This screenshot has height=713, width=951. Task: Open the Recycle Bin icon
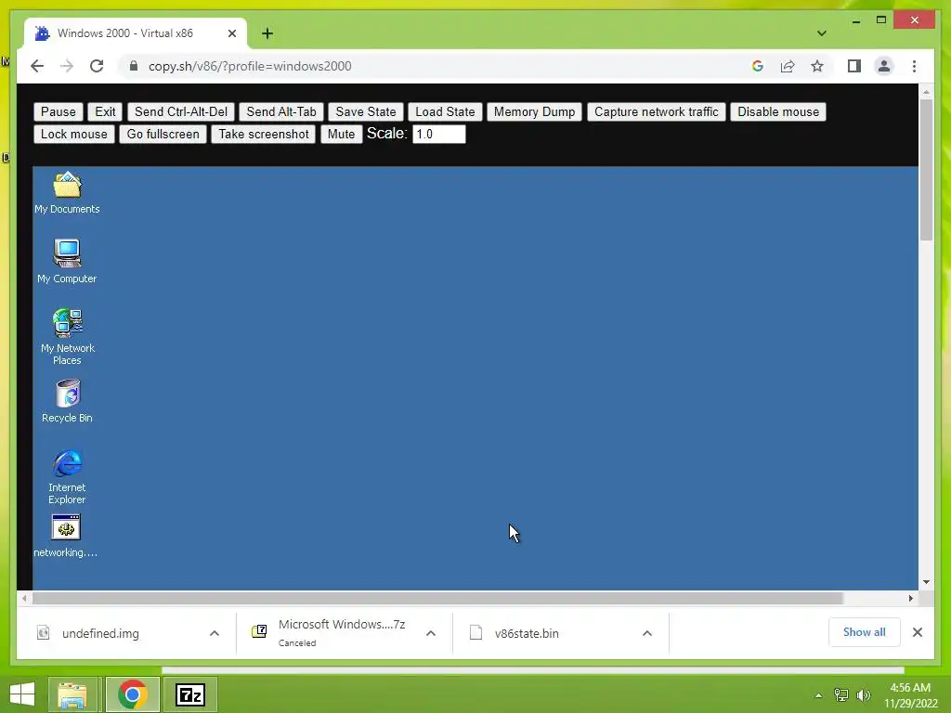coord(67,401)
